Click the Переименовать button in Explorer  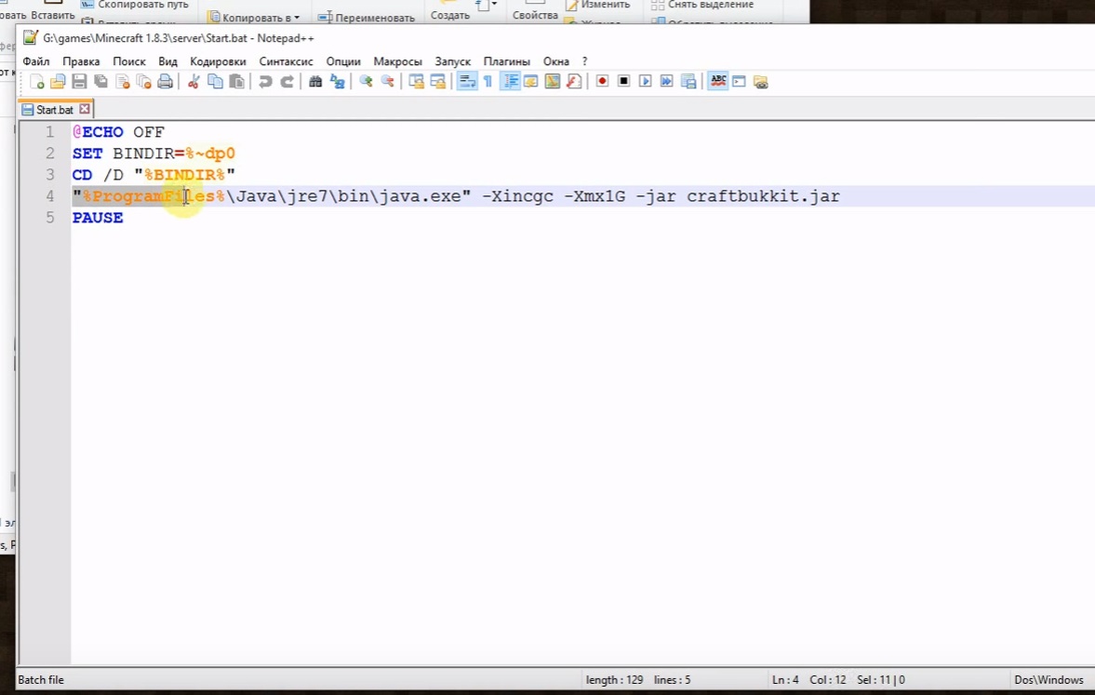coord(367,18)
